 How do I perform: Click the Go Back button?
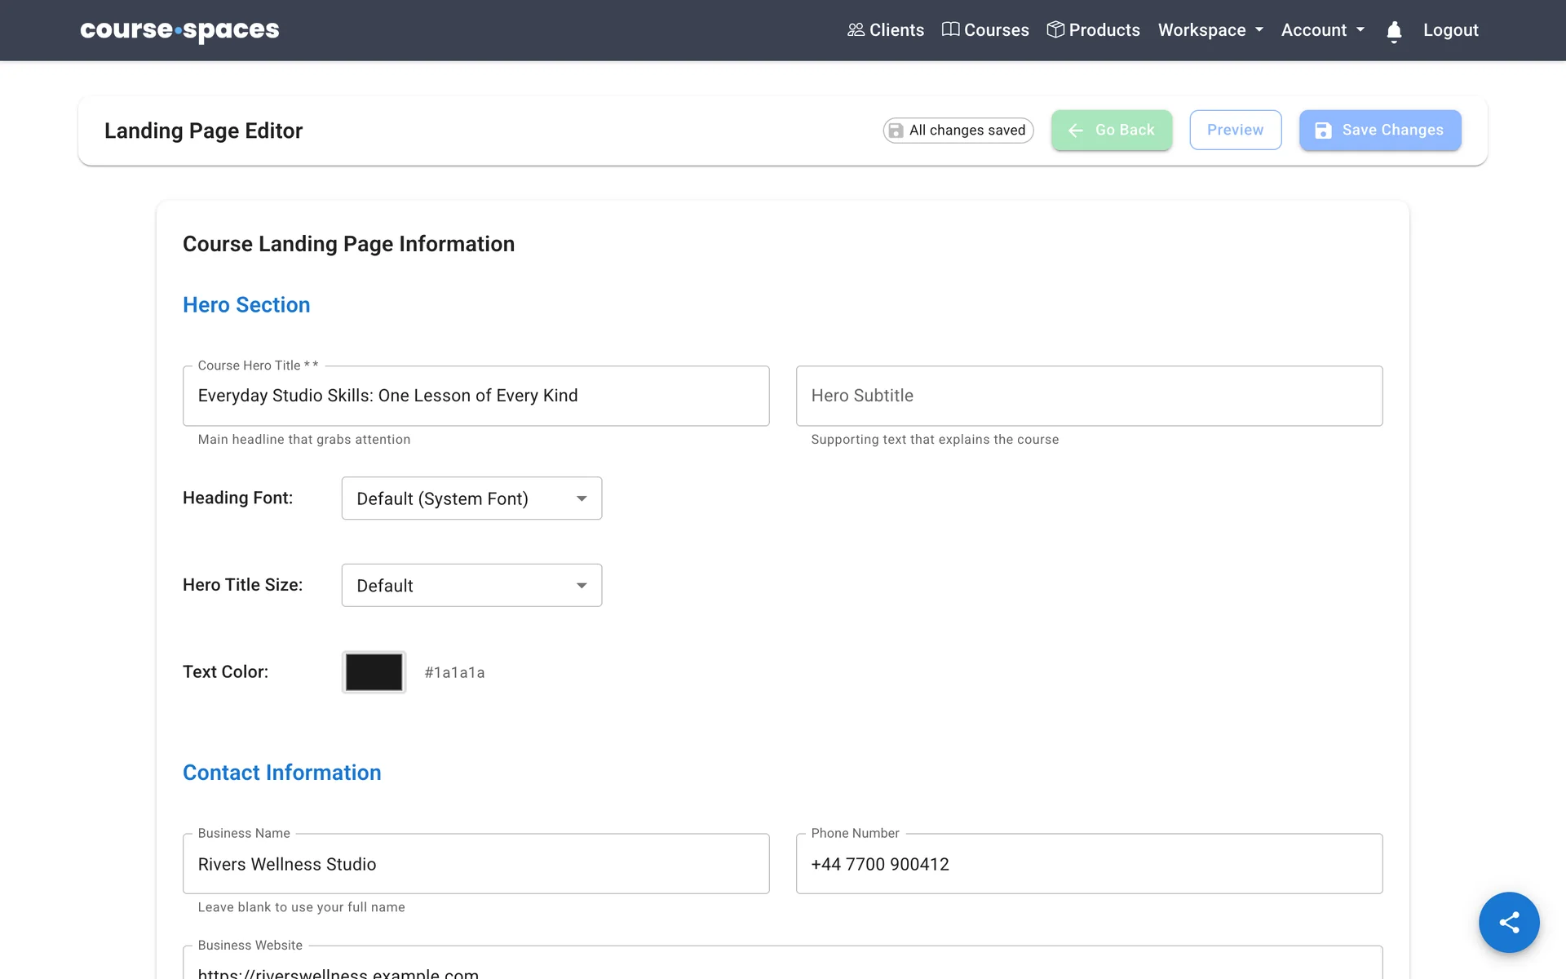[1112, 130]
